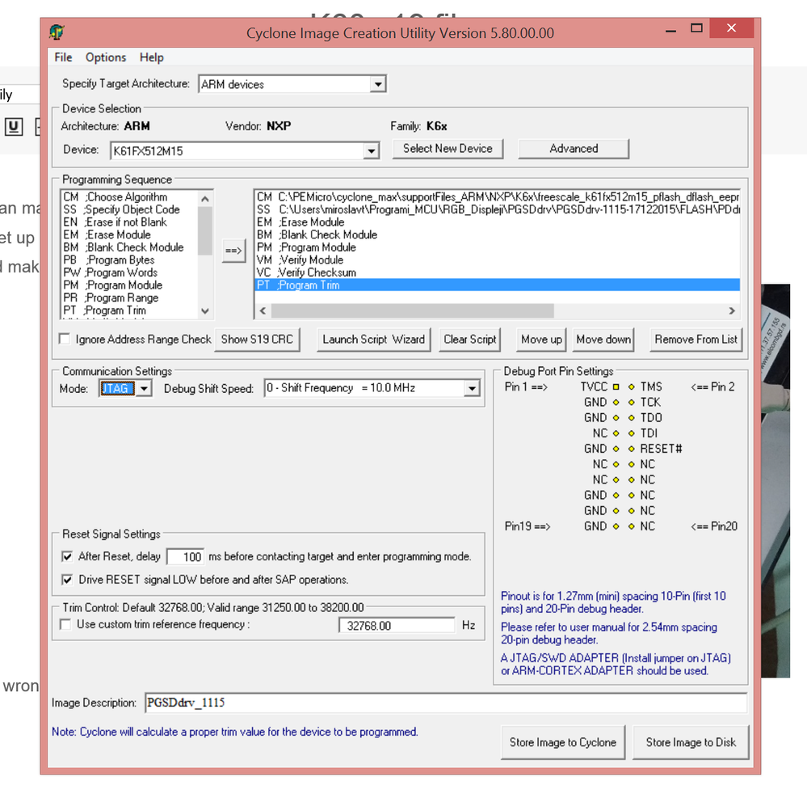Click the Remove From List button
The width and height of the screenshot is (807, 798).
click(696, 340)
